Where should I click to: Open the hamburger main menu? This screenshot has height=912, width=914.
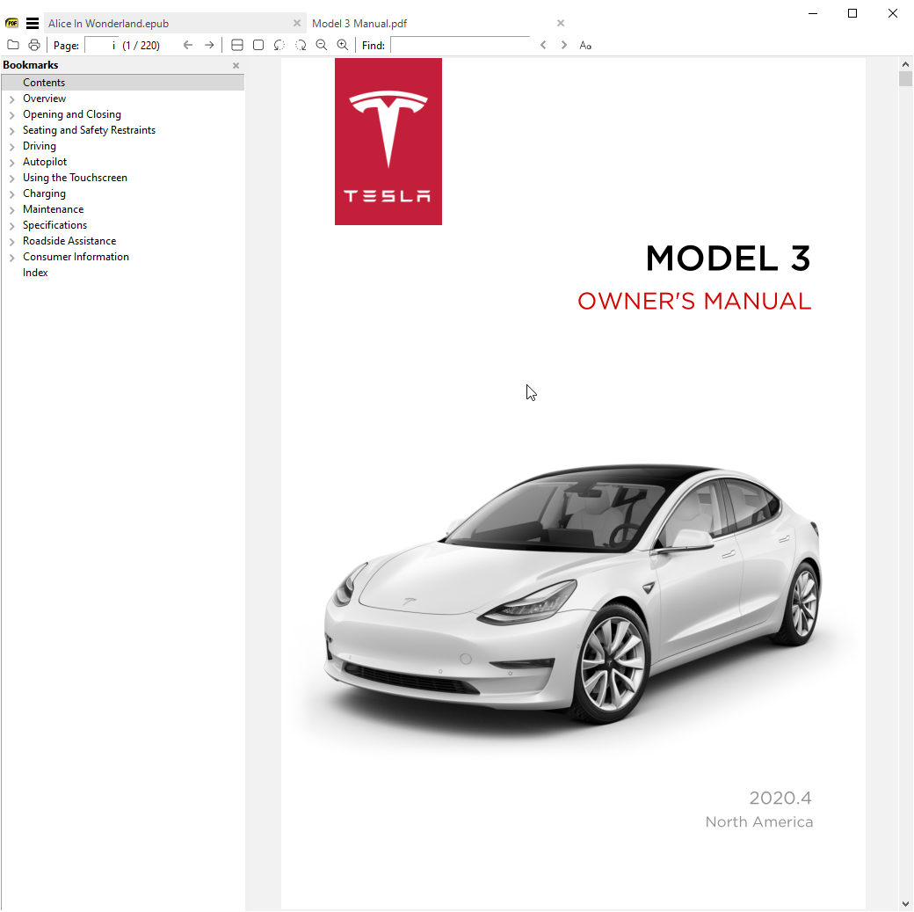33,24
